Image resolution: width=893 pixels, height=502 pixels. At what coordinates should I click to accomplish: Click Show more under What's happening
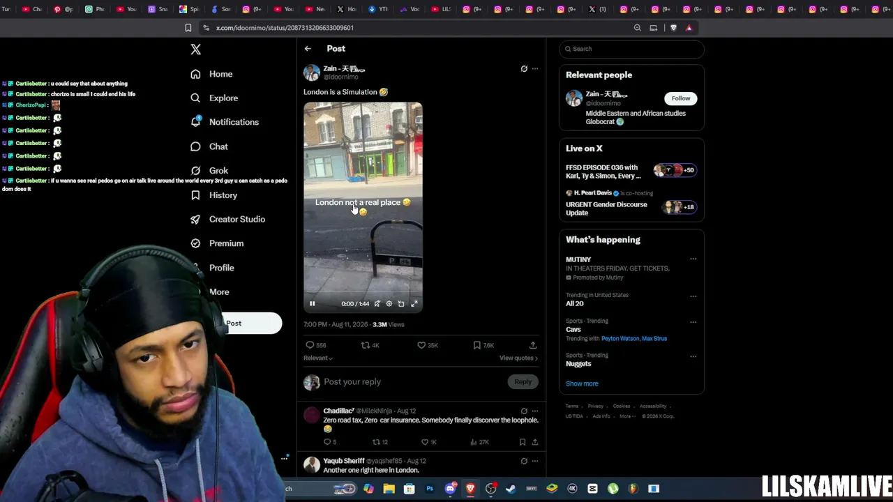click(582, 383)
